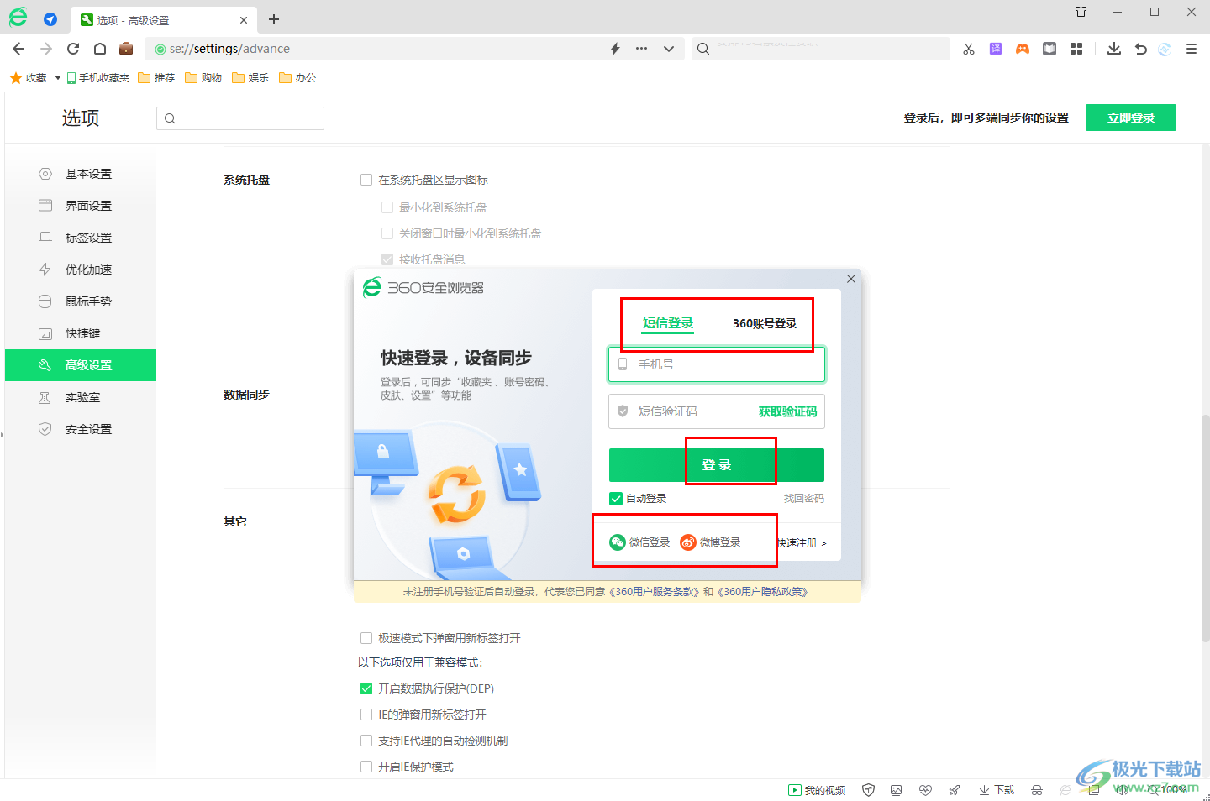Open the 推荐 bookmark folder

(156, 78)
